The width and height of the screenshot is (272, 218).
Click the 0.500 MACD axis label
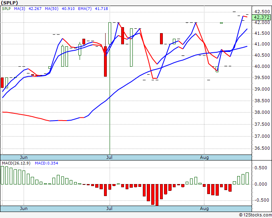click(260, 168)
